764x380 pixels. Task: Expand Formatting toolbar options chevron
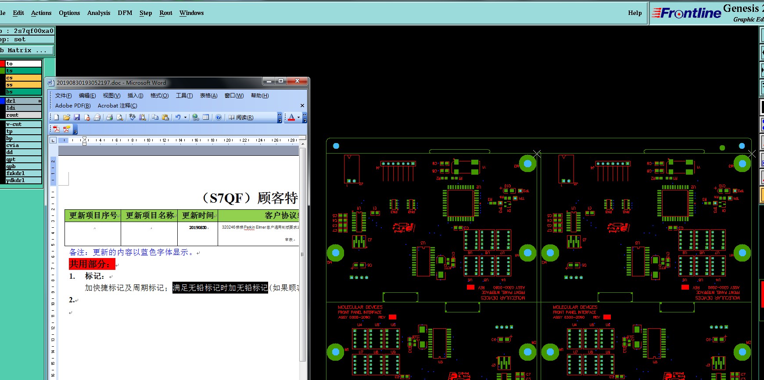pyautogui.click(x=305, y=117)
